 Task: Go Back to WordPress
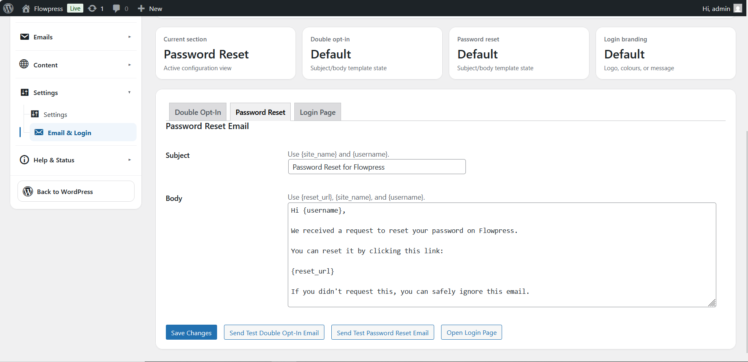[x=76, y=191]
